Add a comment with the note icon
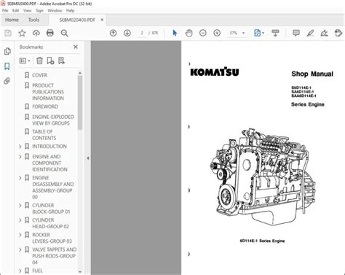The image size is (345, 275). [296, 33]
